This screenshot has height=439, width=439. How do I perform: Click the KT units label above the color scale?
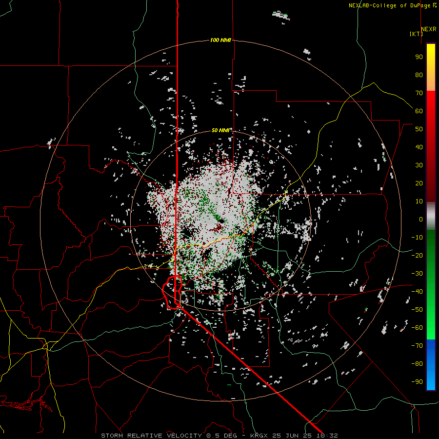click(417, 34)
